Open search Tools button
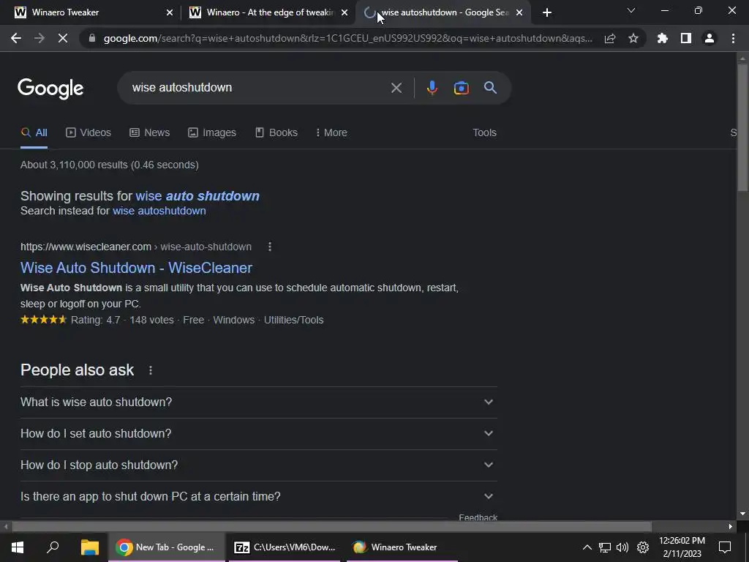 tap(484, 133)
